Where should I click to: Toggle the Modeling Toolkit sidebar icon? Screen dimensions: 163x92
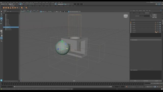click(x=156, y=4)
